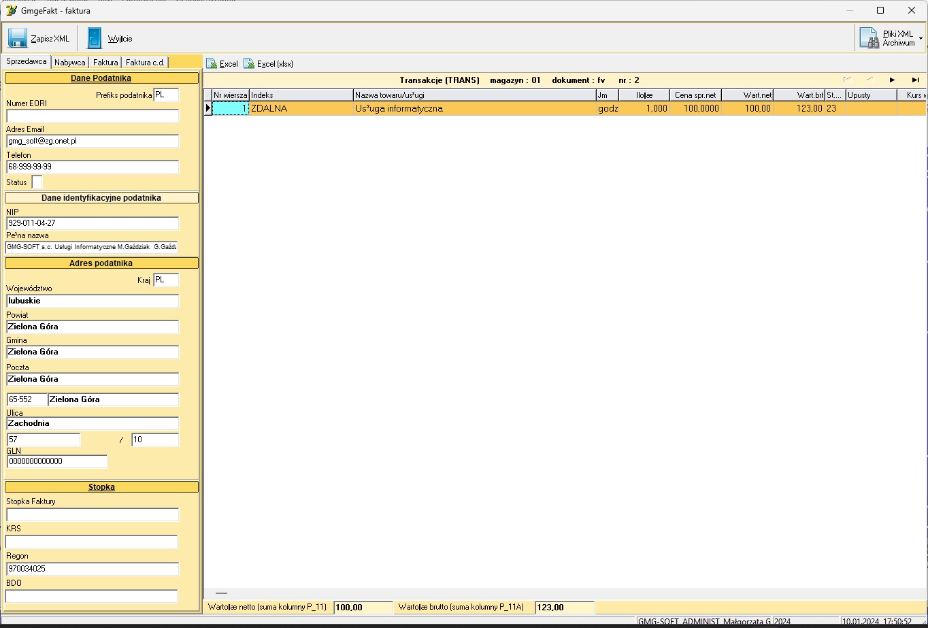Click the Kraj field
Screen dimensions: 928x628
tap(166, 280)
